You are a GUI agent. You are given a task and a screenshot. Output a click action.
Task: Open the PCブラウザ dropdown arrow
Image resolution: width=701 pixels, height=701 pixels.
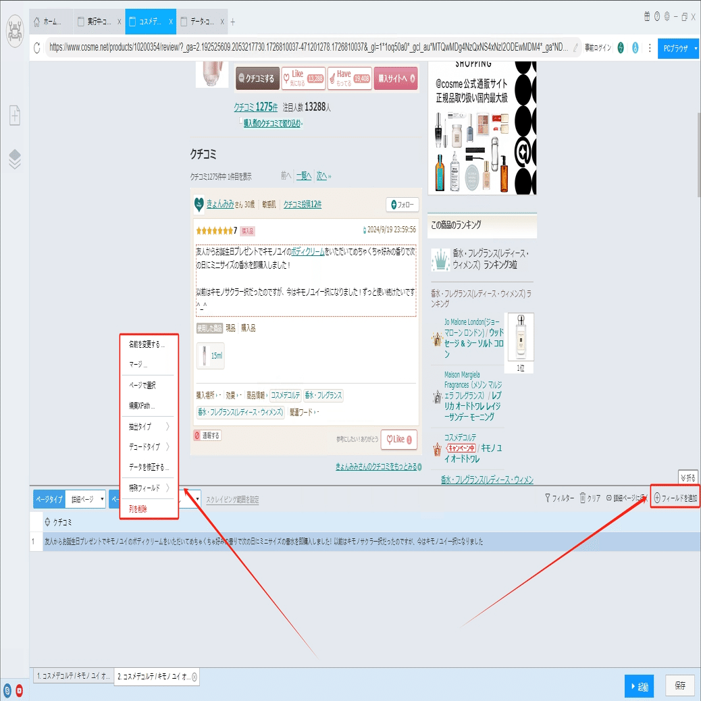pyautogui.click(x=696, y=48)
